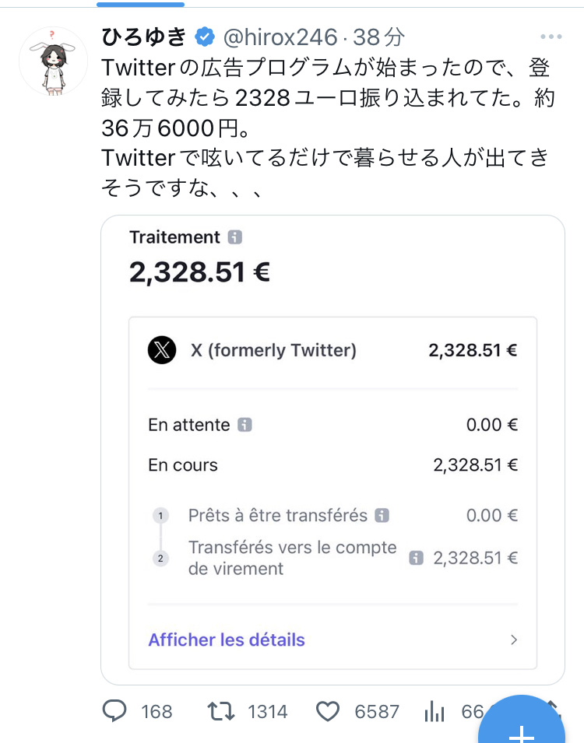Image resolution: width=584 pixels, height=743 pixels.
Task: Click the info icon next to En attente
Action: 245,425
